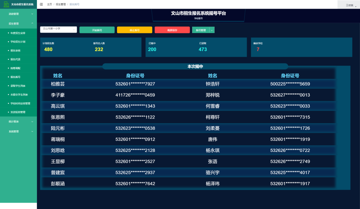Viewport: 360px width, 209px height.
Task: Click 截屏保存 to save a screenshot
Action: pyautogui.click(x=172, y=30)
